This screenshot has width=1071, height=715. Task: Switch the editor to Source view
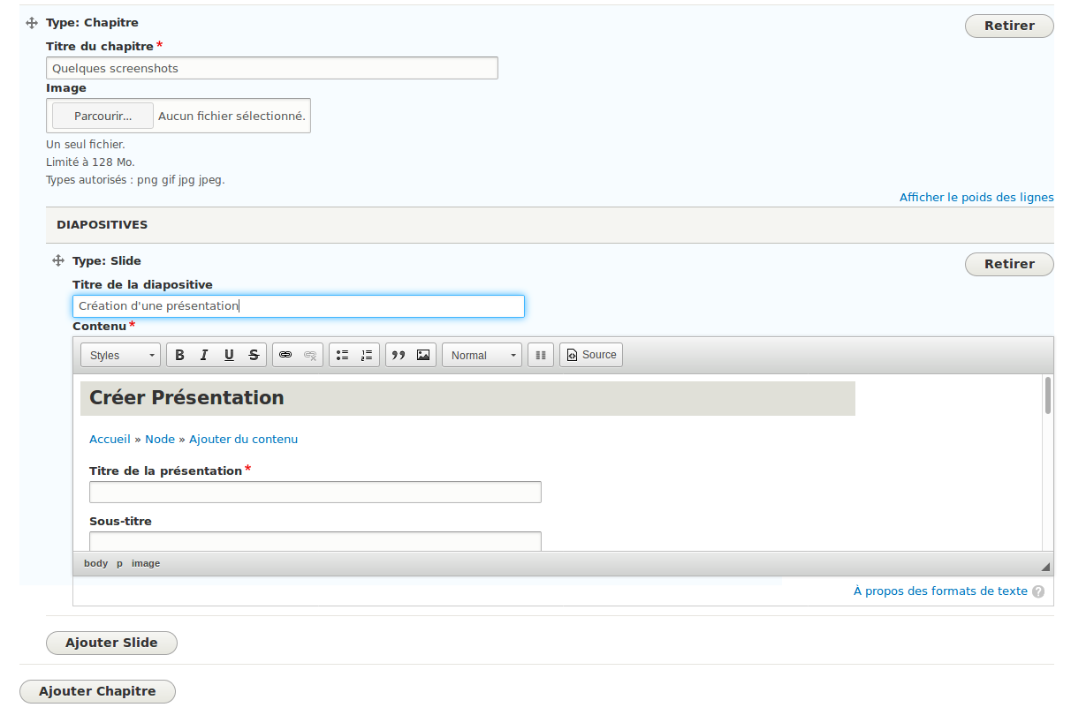[x=591, y=355]
